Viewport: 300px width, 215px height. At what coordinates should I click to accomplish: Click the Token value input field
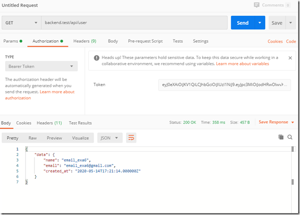point(224,85)
